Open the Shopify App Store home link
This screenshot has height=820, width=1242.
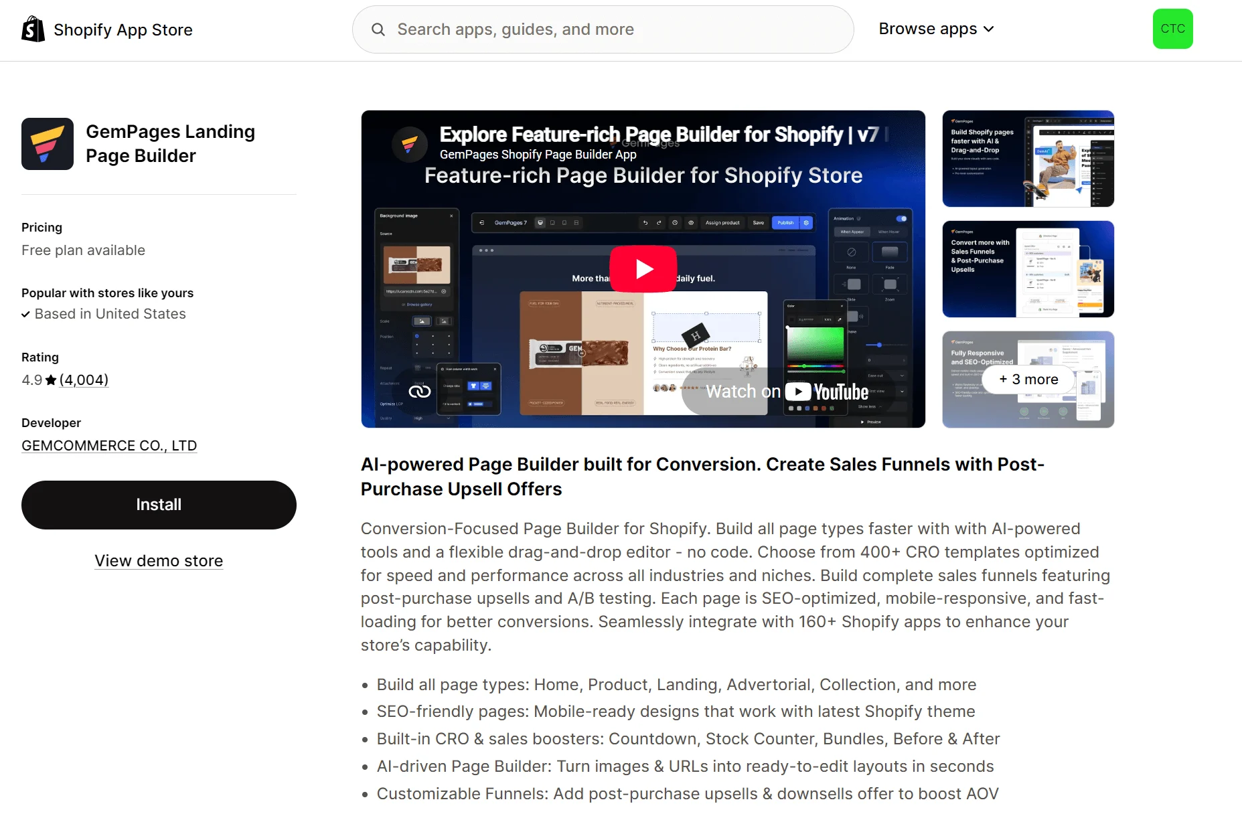pos(107,29)
